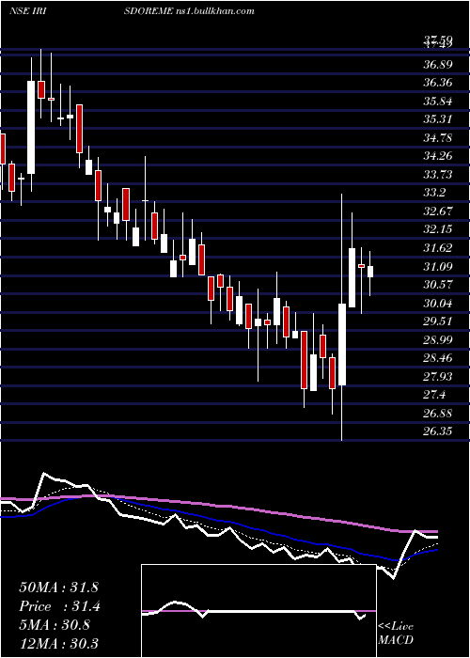Image resolution: width=470 pixels, height=658 pixels.
Task: Click the 28.99 price axis label
Action: [x=438, y=340]
